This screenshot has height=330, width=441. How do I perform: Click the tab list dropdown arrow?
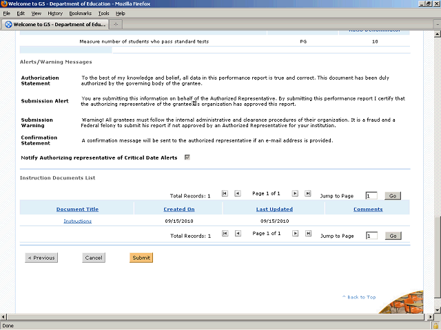[x=438, y=25]
